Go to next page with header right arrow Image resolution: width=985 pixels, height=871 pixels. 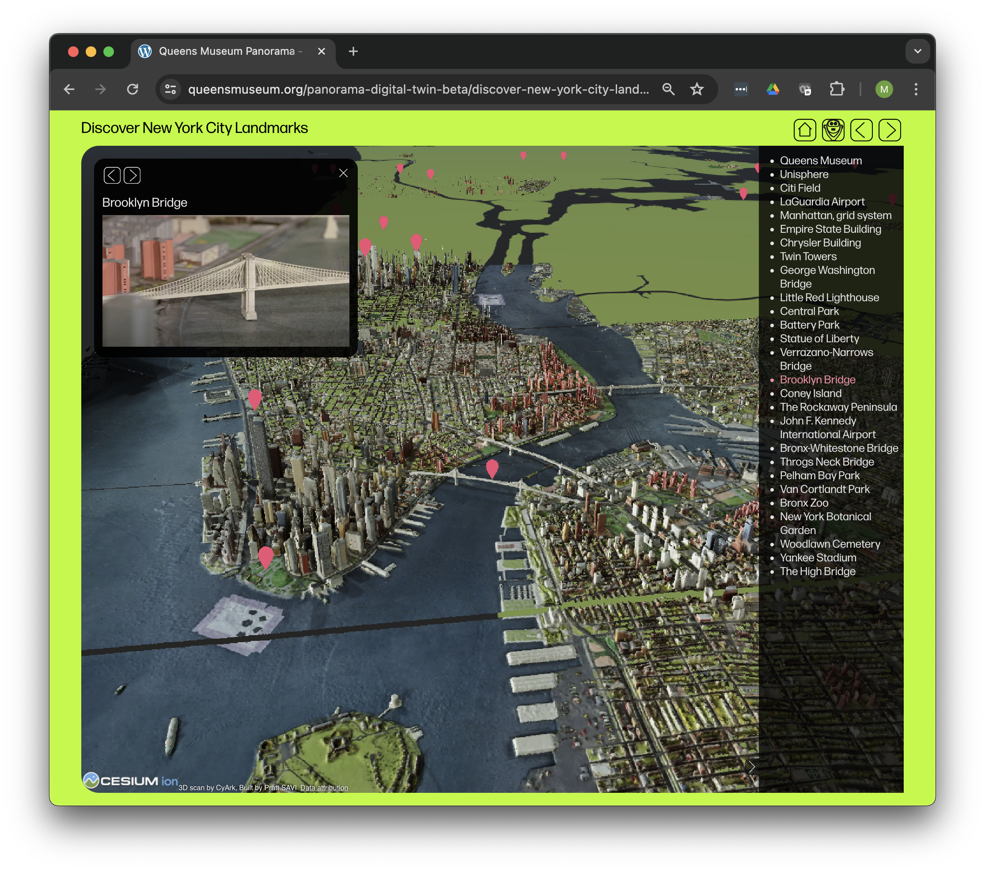tap(890, 130)
